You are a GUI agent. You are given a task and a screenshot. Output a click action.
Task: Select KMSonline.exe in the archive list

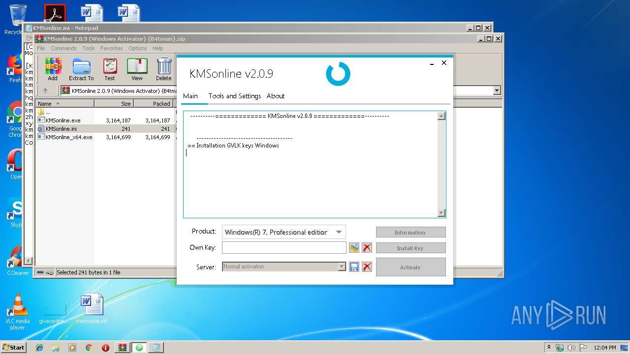(x=63, y=120)
